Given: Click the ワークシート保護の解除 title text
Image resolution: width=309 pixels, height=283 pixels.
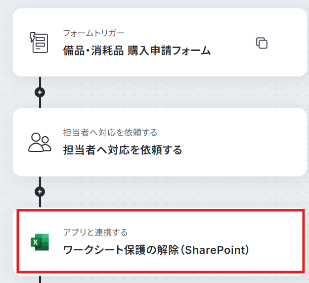Looking at the screenshot, I should (121, 250).
